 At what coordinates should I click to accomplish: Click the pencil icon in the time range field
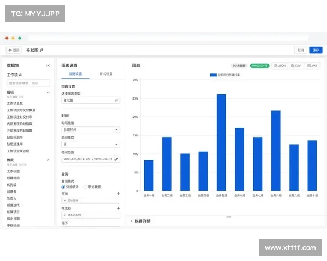coord(116,159)
